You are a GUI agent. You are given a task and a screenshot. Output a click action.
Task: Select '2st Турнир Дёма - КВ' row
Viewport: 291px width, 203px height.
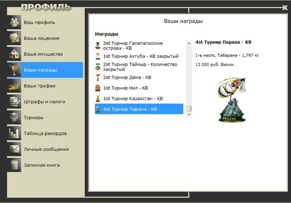point(139,77)
